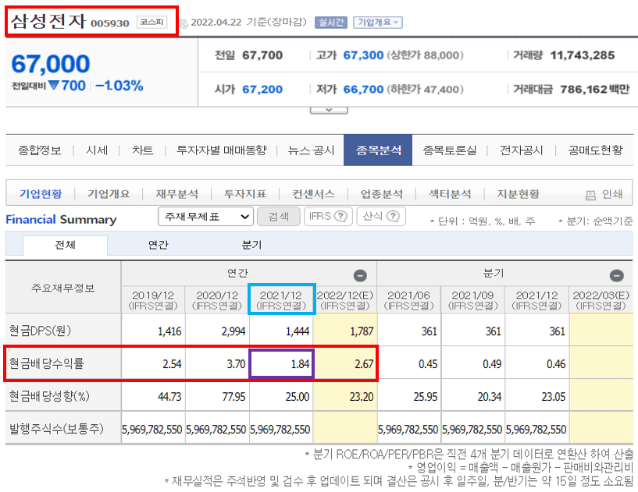Click the 삼성전자 stock name
The width and height of the screenshot is (638, 492).
(x=48, y=22)
